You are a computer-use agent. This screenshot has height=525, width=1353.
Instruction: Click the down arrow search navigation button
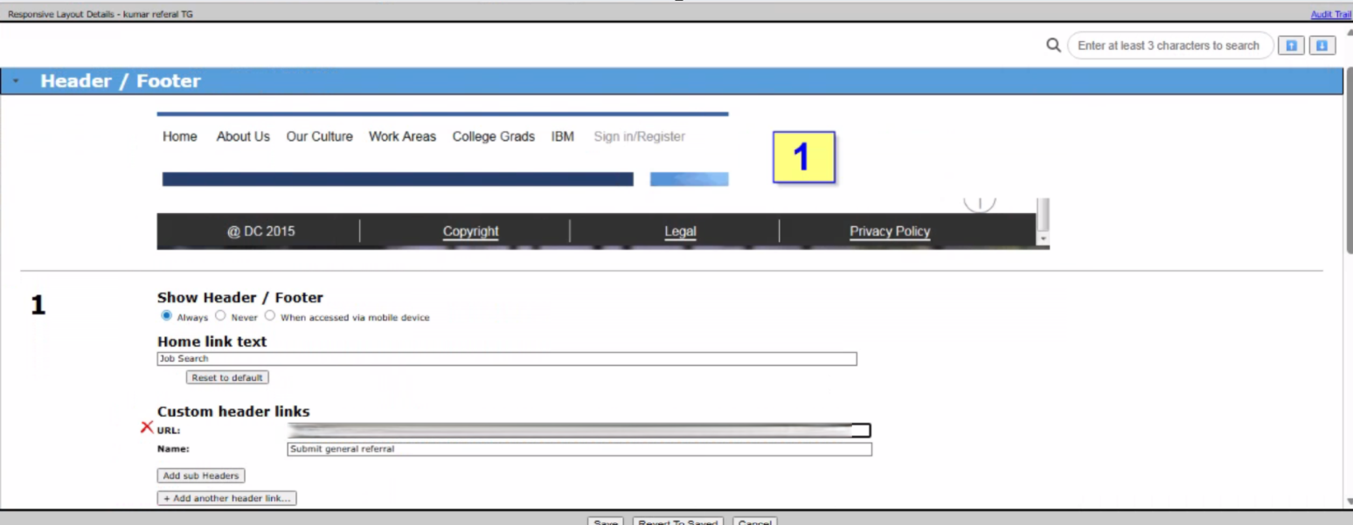(x=1322, y=45)
